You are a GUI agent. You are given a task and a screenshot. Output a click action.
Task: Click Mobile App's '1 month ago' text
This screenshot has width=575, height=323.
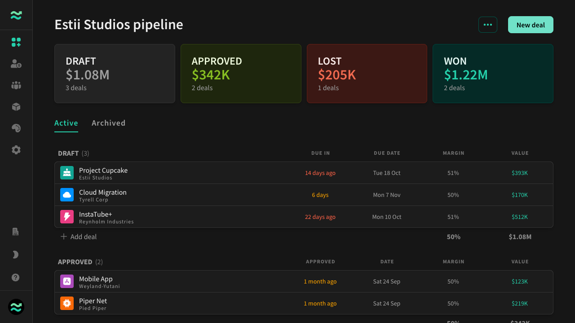click(x=320, y=281)
